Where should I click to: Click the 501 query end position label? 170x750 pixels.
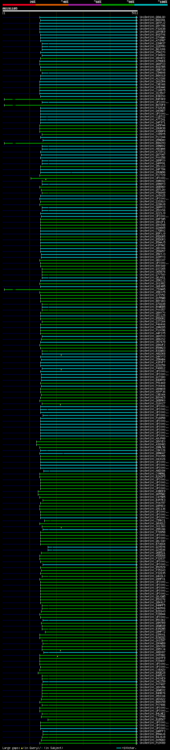click(x=134, y=13)
